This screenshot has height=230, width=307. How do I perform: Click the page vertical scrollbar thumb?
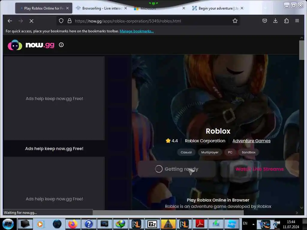point(302,50)
